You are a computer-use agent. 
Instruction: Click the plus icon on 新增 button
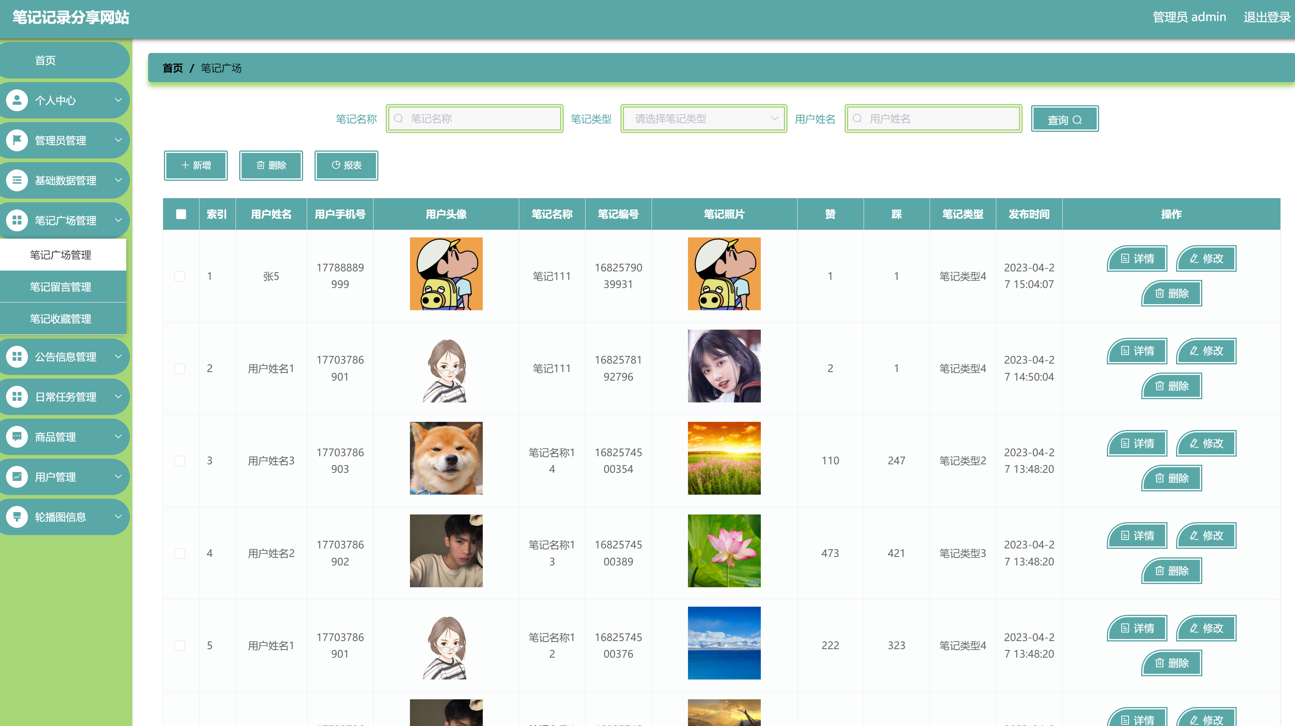[185, 165]
